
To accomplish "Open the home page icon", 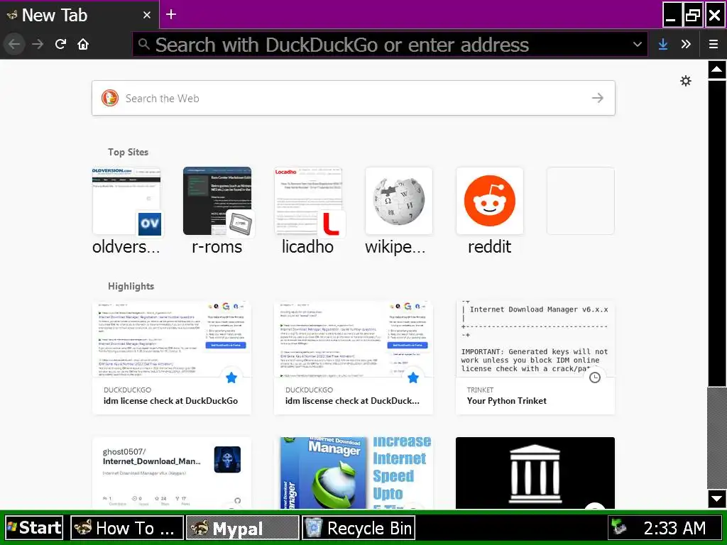I will tap(83, 45).
